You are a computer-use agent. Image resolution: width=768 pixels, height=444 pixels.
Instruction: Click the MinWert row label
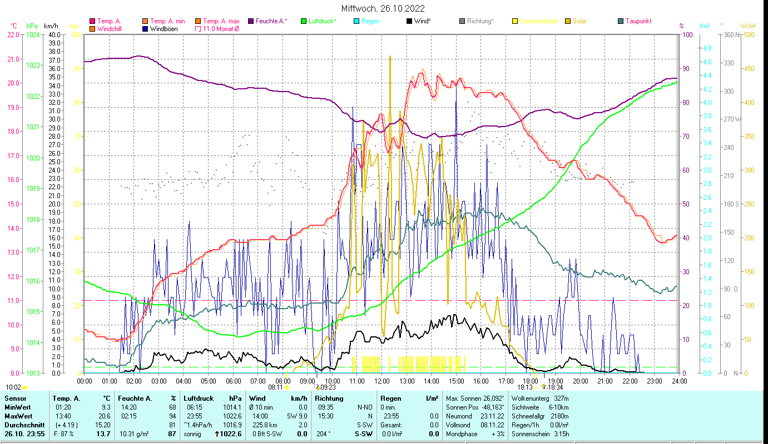click(19, 407)
